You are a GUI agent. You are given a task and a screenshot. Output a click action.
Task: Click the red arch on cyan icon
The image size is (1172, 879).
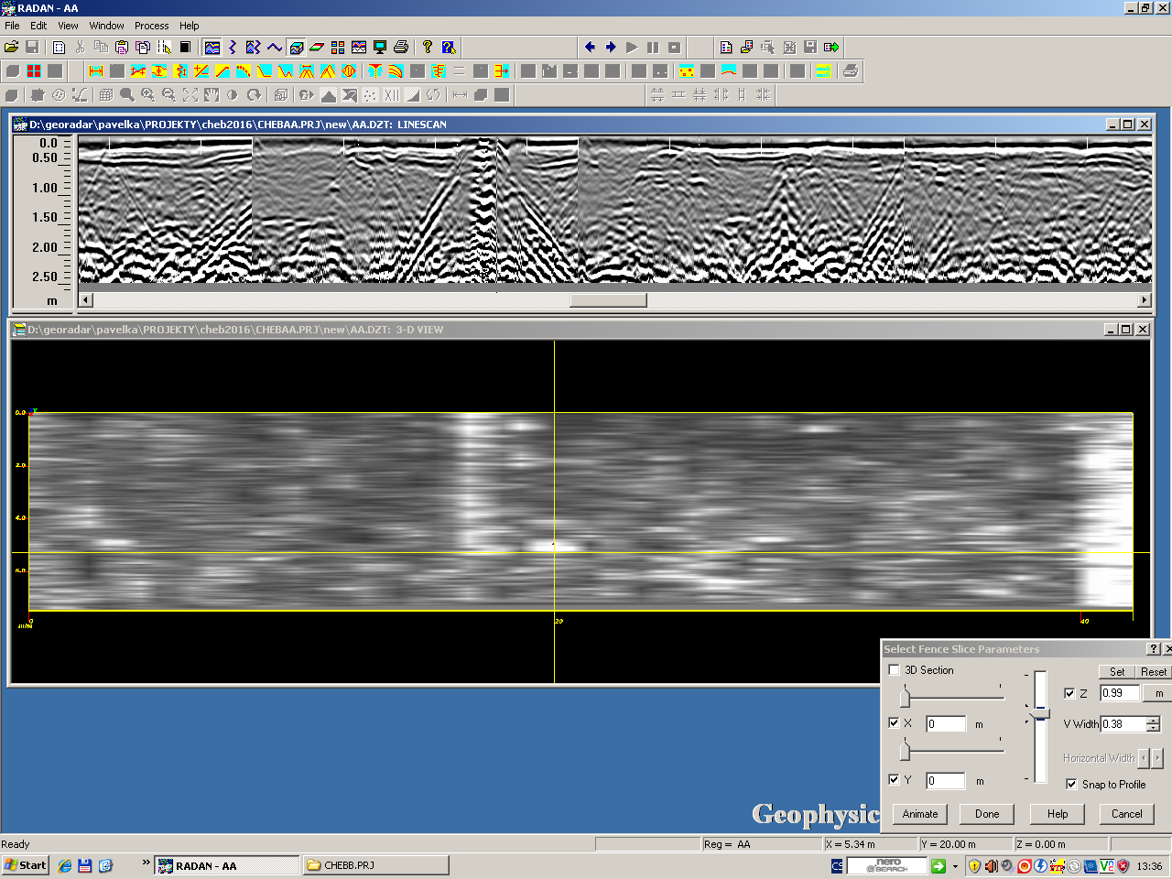[729, 71]
